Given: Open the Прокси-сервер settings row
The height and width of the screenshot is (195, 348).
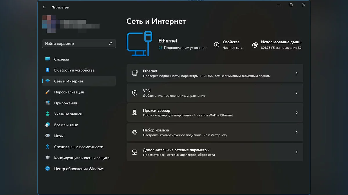Looking at the screenshot, I should (x=215, y=113).
